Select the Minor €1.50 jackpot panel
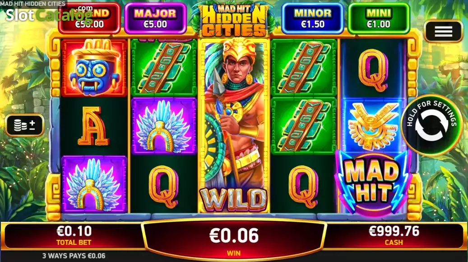468x262 pixels. click(x=312, y=18)
